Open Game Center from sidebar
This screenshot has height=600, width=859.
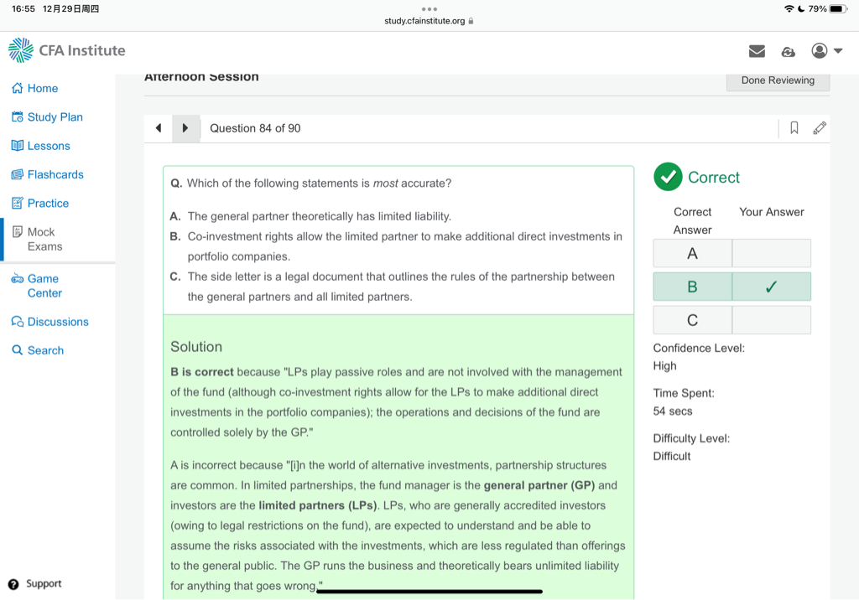[x=44, y=286]
